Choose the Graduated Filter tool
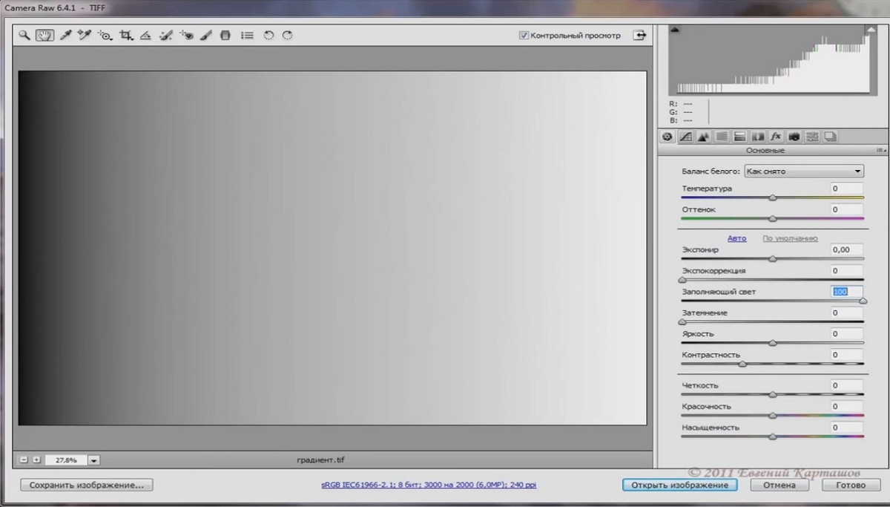890x507 pixels. pos(225,36)
